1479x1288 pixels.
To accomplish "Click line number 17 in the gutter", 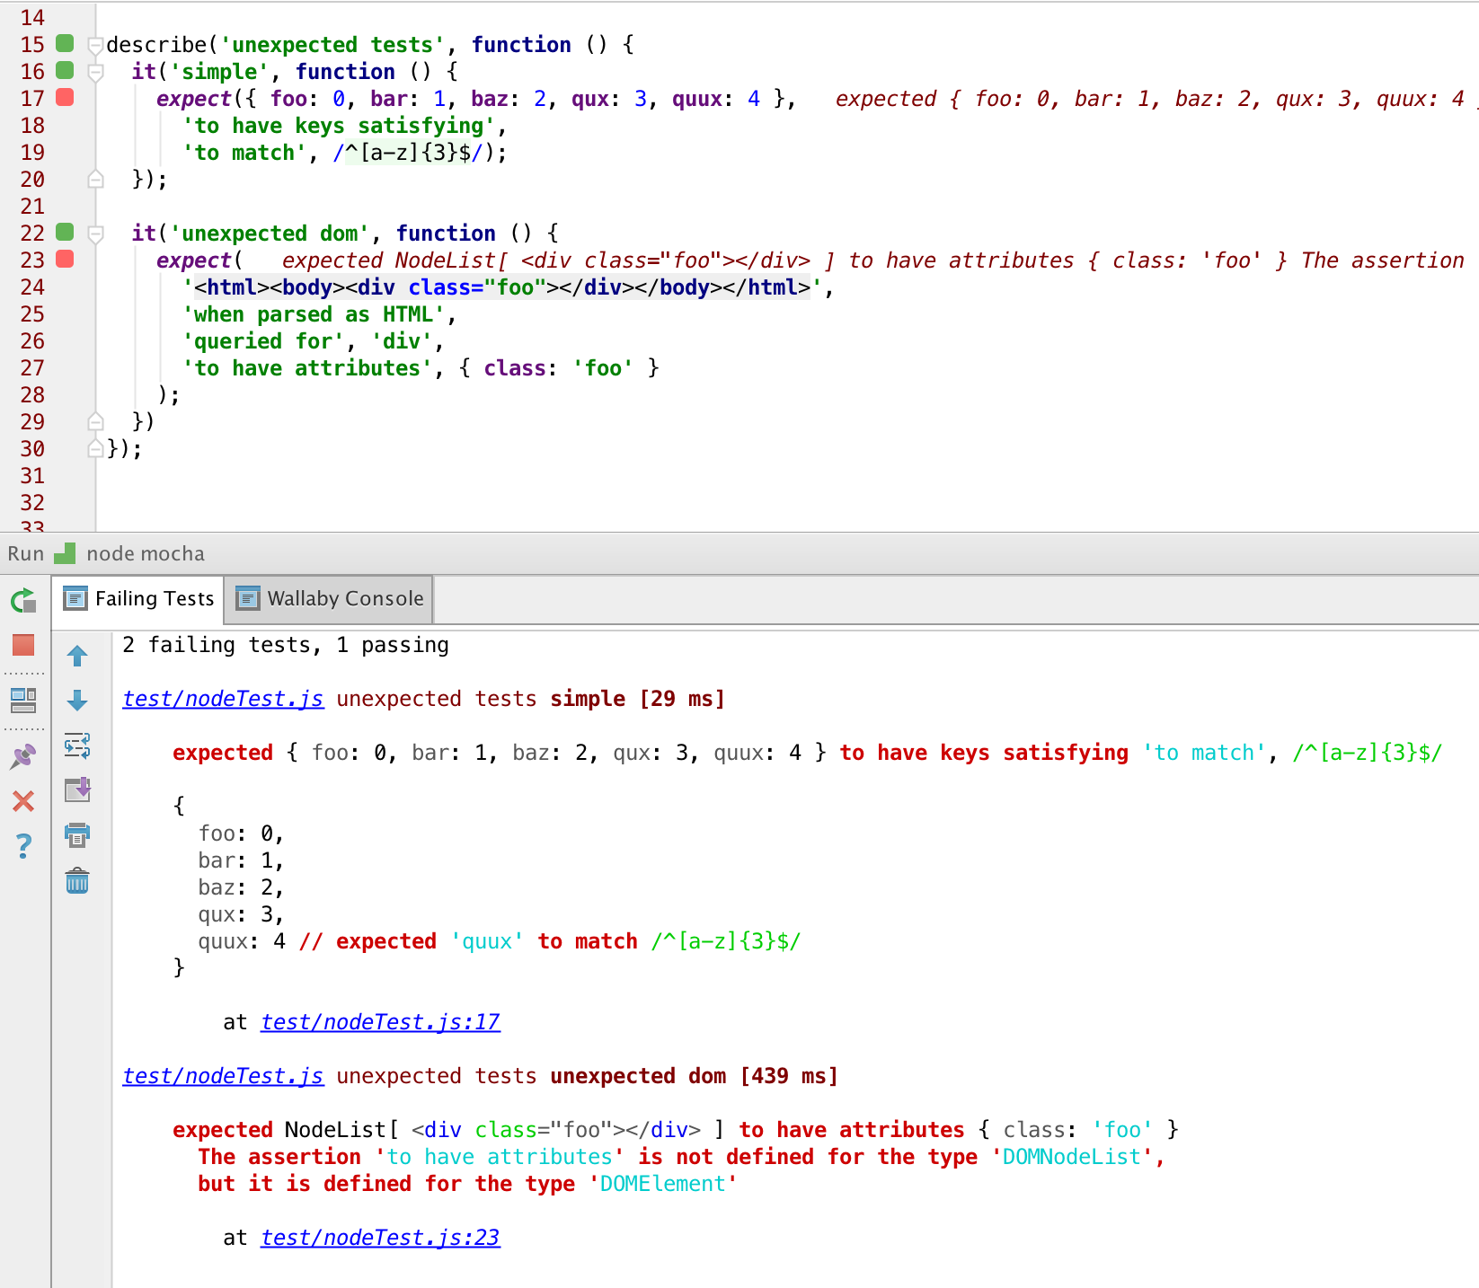I will click(32, 99).
